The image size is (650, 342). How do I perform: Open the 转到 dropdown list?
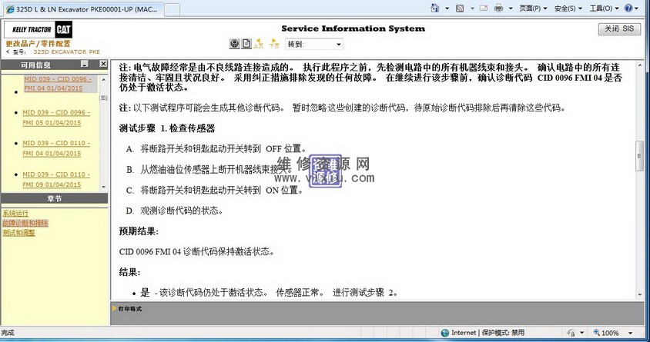coord(339,45)
